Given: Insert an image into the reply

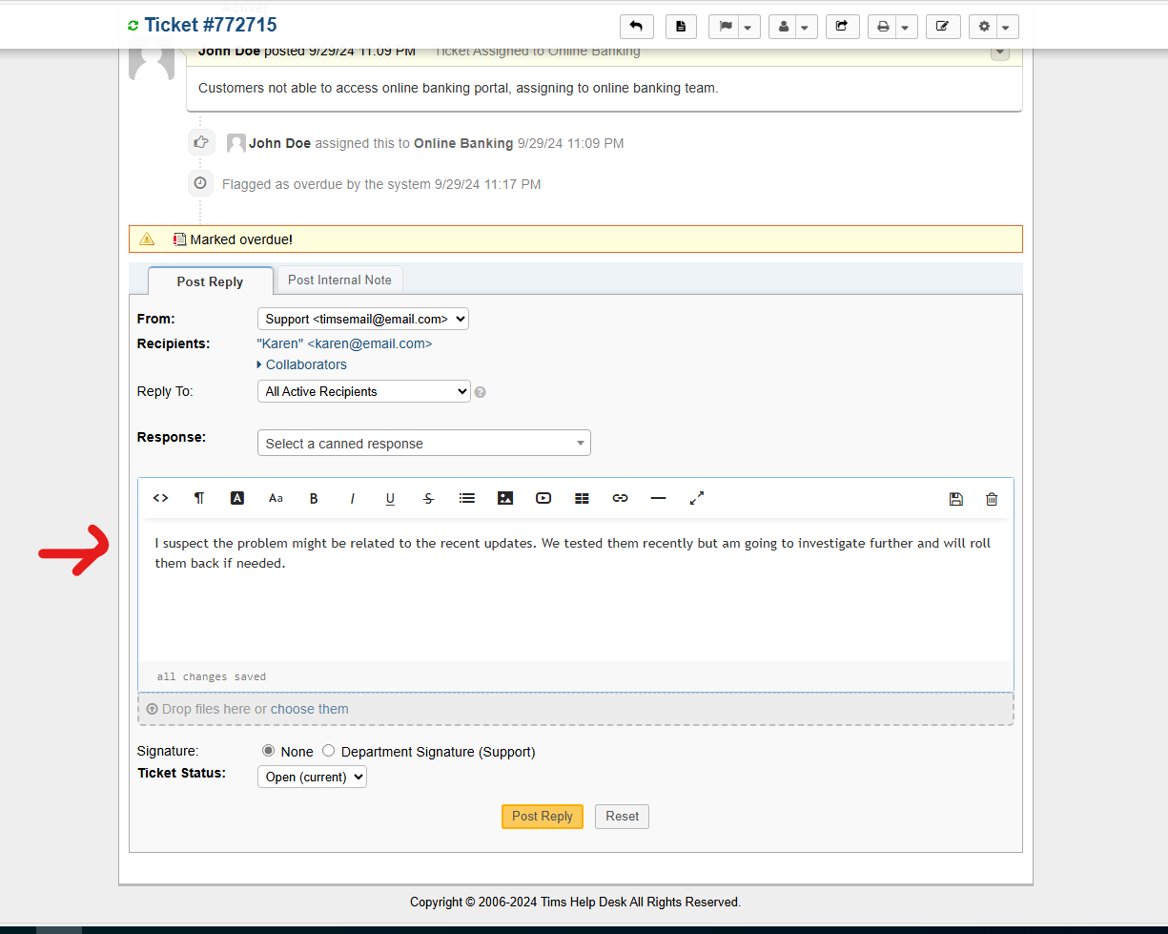Looking at the screenshot, I should pyautogui.click(x=504, y=497).
